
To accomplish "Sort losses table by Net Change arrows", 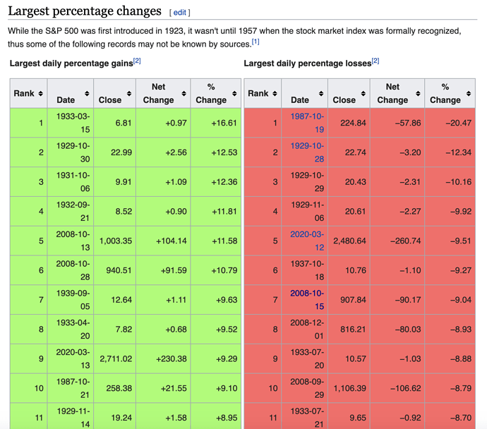I will pyautogui.click(x=418, y=93).
